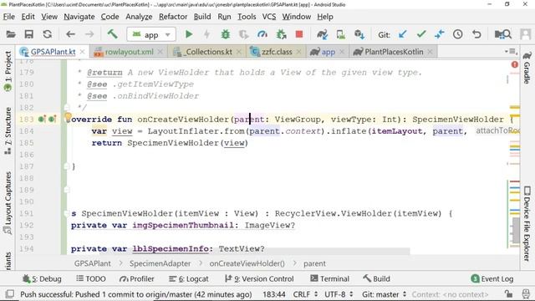
Task: Commit changes with the green checkmark
Action: 421,34
